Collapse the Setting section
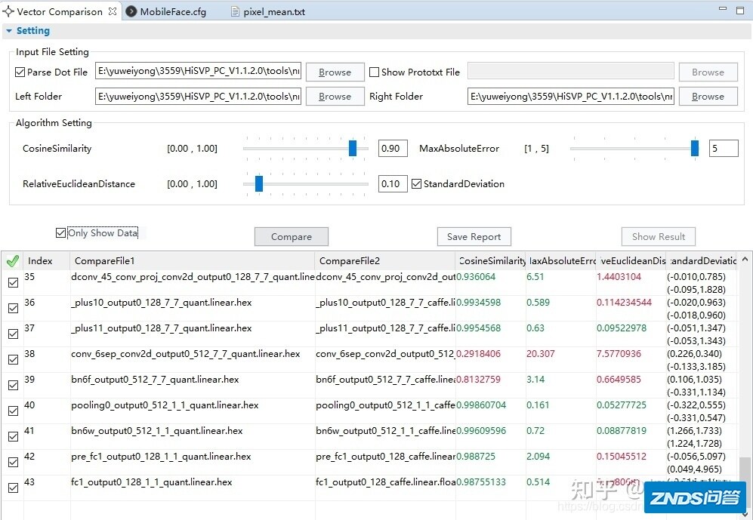This screenshot has height=520, width=753. [8, 31]
